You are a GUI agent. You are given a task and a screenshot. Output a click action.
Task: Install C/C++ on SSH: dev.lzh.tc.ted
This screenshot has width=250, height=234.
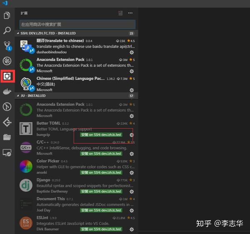[x=101, y=154]
